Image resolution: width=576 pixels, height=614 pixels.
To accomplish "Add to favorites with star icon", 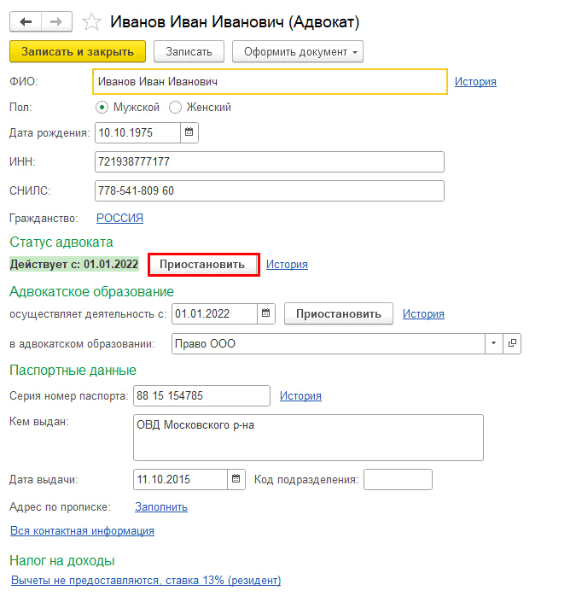I will pyautogui.click(x=91, y=20).
